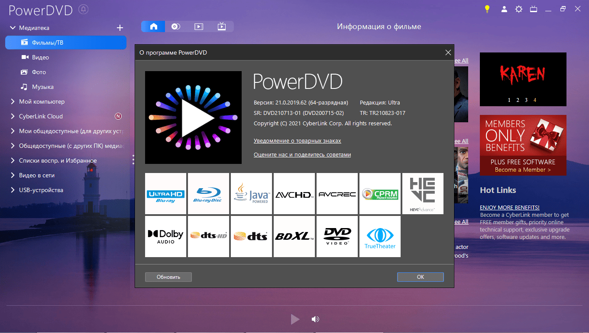Image resolution: width=589 pixels, height=333 pixels.
Task: Open the user account icon
Action: tap(504, 9)
